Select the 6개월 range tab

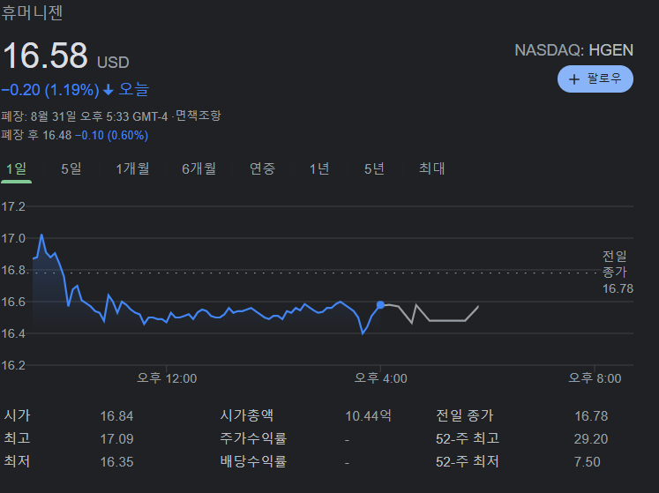(198, 169)
